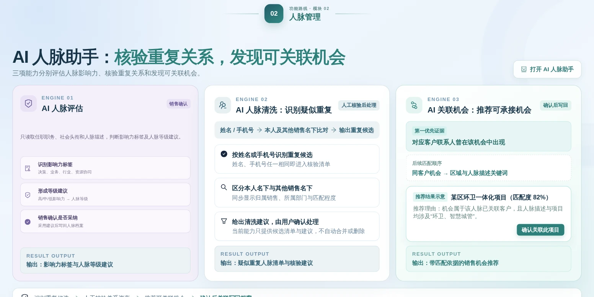Viewport: 594px width, 297px height.
Task: Click the 确认后写回 tag
Action: pyautogui.click(x=556, y=105)
